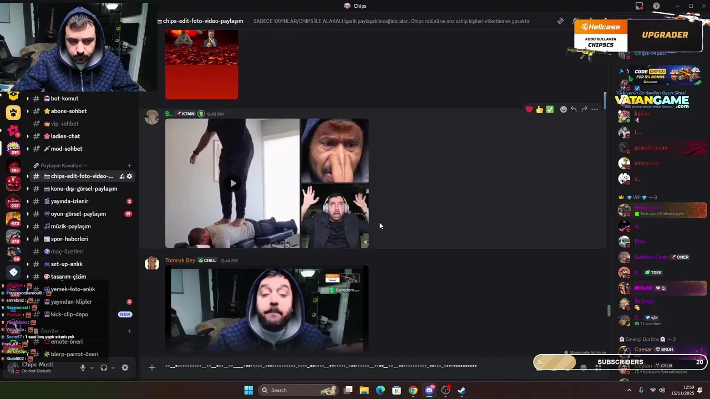Open user settings gear beside Chips-Musti
The height and width of the screenshot is (399, 710).
pyautogui.click(x=125, y=367)
